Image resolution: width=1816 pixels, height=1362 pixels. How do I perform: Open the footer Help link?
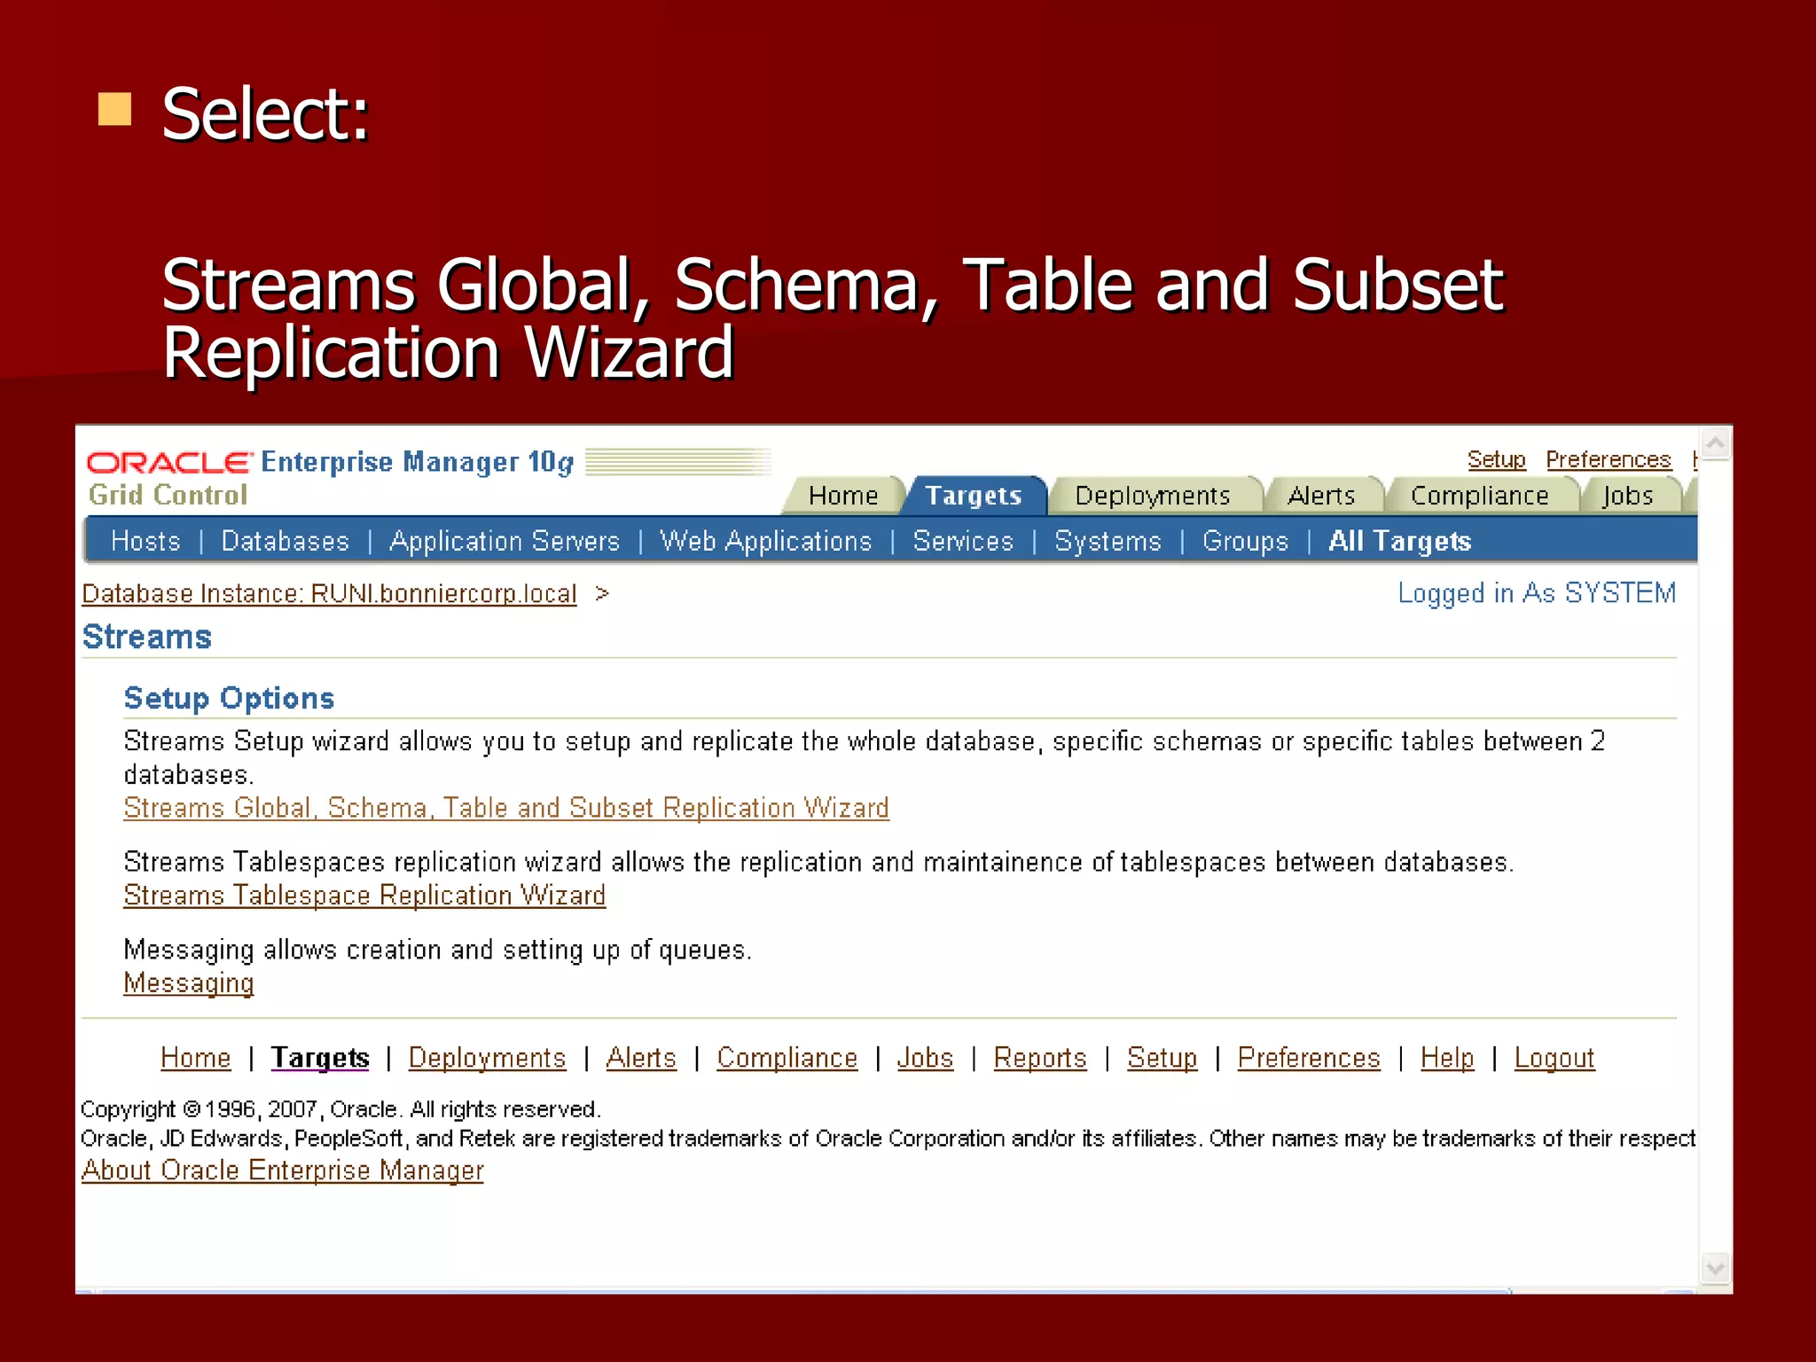[x=1447, y=1058]
